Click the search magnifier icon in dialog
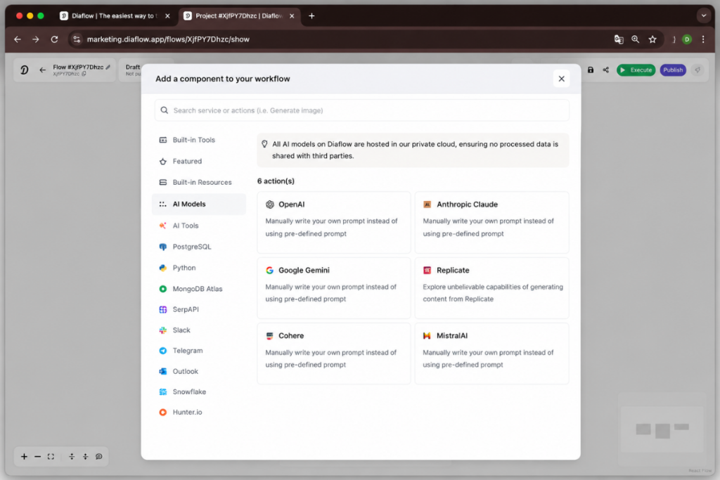Image resolution: width=720 pixels, height=480 pixels. pos(165,110)
